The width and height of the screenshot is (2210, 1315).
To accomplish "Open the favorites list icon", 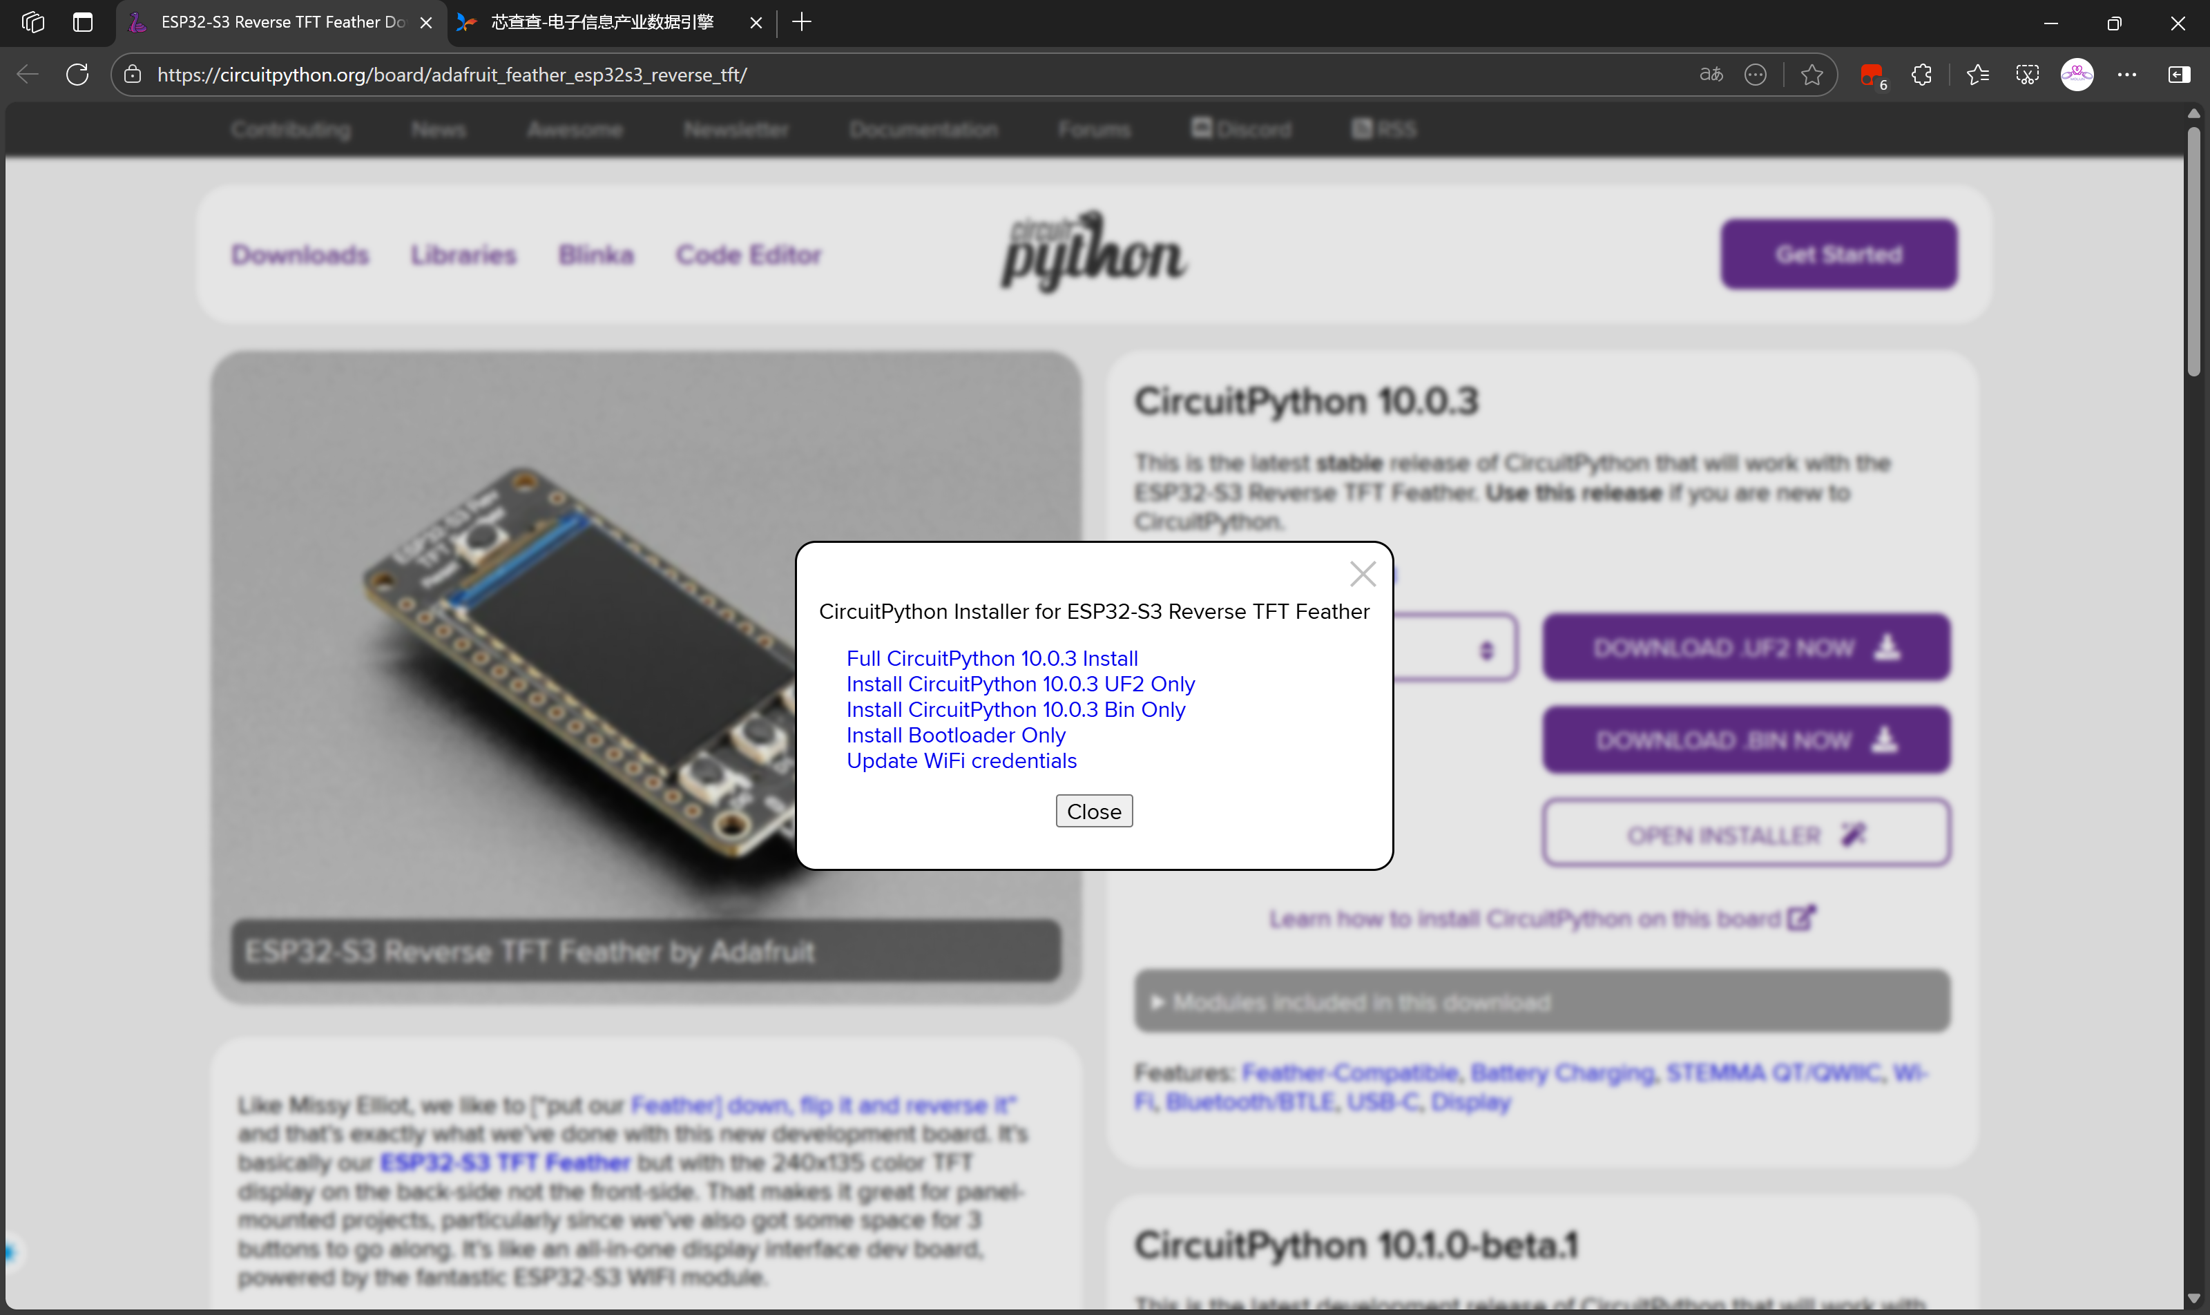I will point(1977,75).
